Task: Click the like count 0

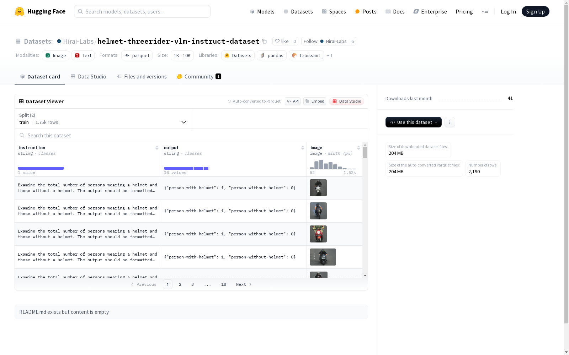Action: click(x=295, y=41)
